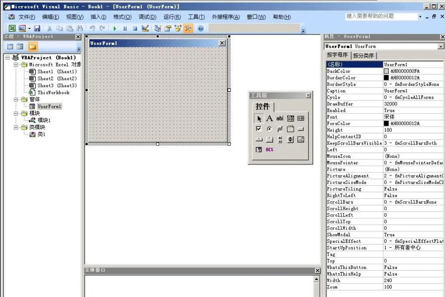Screen dimensions: 445x297
Task: Collapse the 模块 folder
Action: tap(16, 113)
